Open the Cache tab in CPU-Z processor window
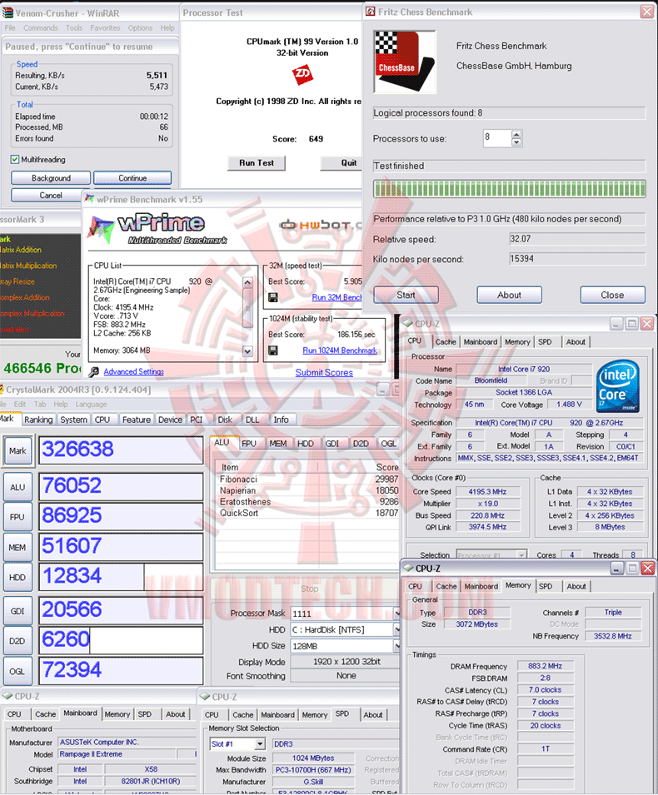 click(x=446, y=342)
